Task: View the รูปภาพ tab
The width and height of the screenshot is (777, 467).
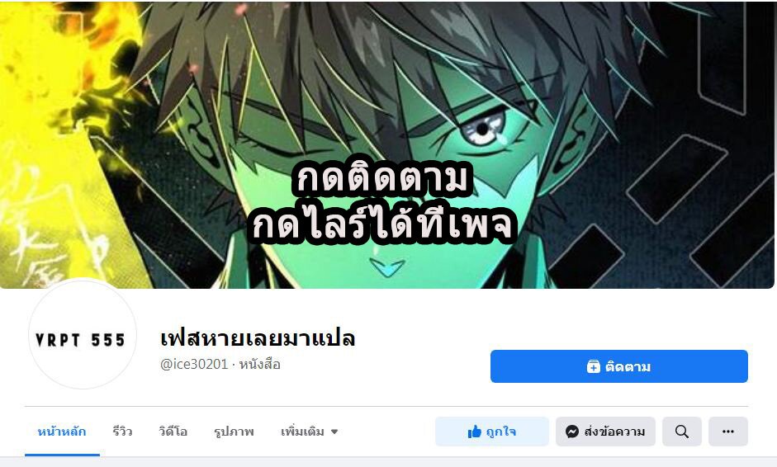Action: [x=234, y=432]
